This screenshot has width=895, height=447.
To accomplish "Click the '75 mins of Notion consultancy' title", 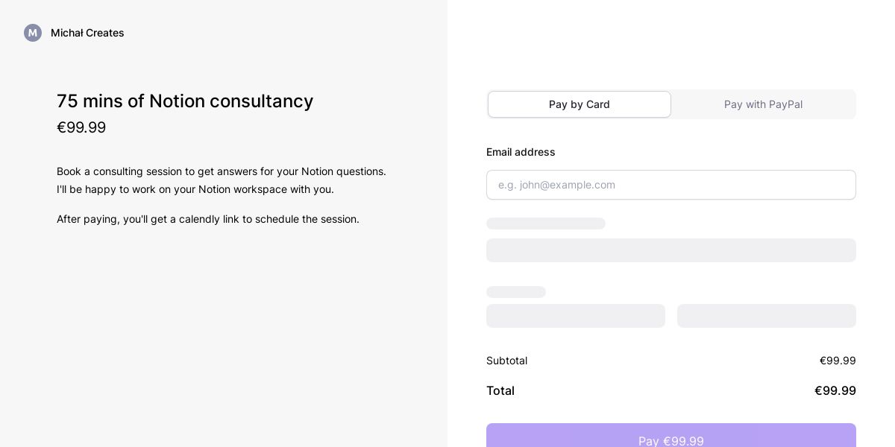I will point(185,101).
